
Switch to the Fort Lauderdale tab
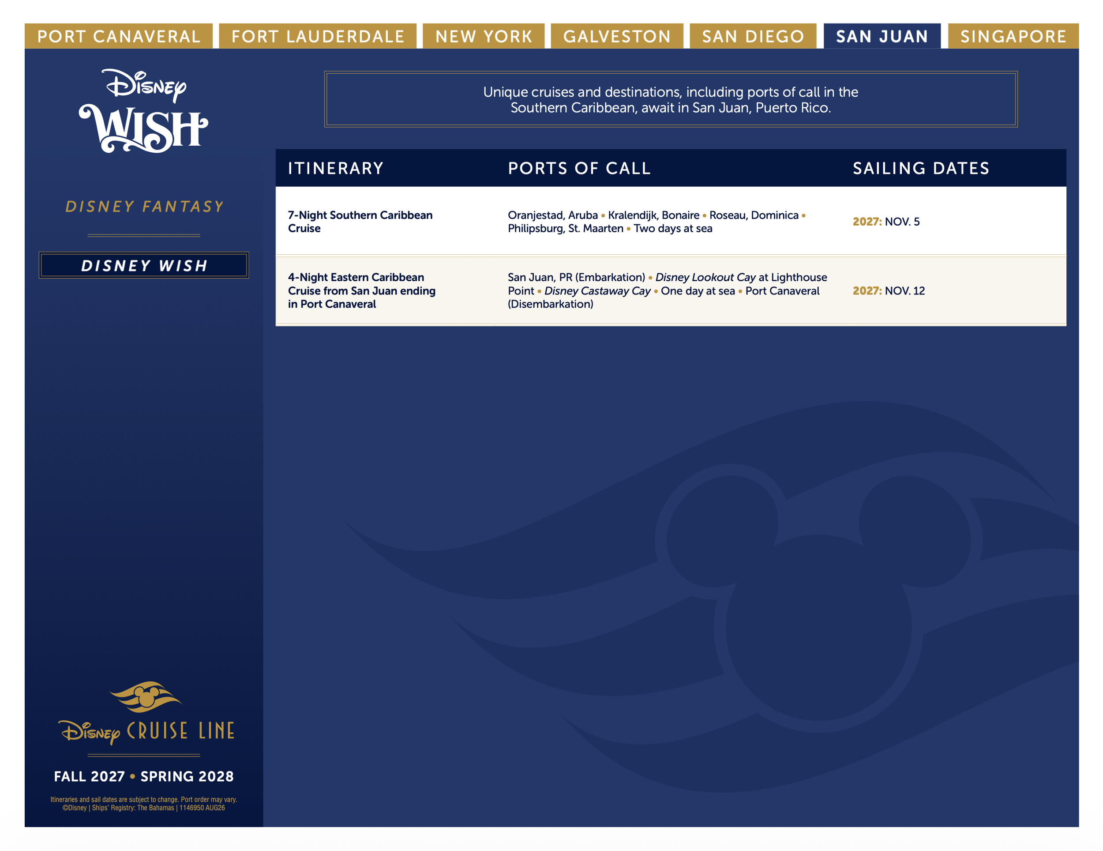(x=318, y=36)
